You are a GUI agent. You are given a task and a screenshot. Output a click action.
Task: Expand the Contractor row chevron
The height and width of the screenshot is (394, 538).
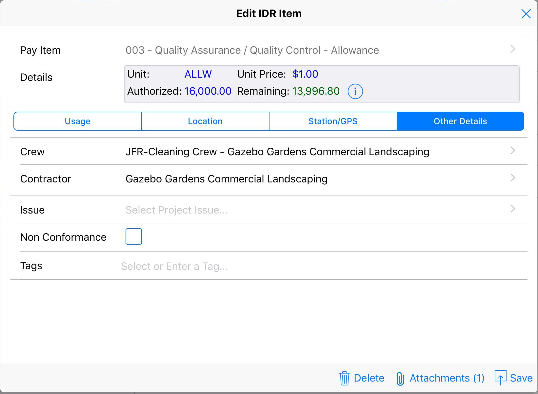tap(513, 178)
